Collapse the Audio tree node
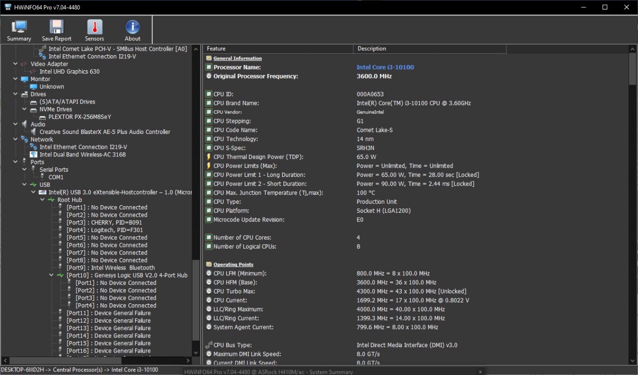638x375 pixels. click(x=16, y=124)
